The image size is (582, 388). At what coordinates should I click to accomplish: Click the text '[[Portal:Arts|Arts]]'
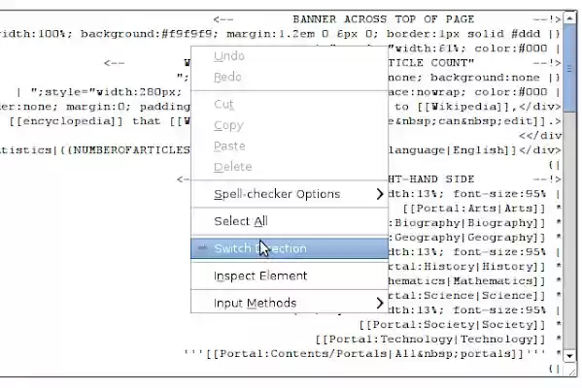tap(474, 209)
